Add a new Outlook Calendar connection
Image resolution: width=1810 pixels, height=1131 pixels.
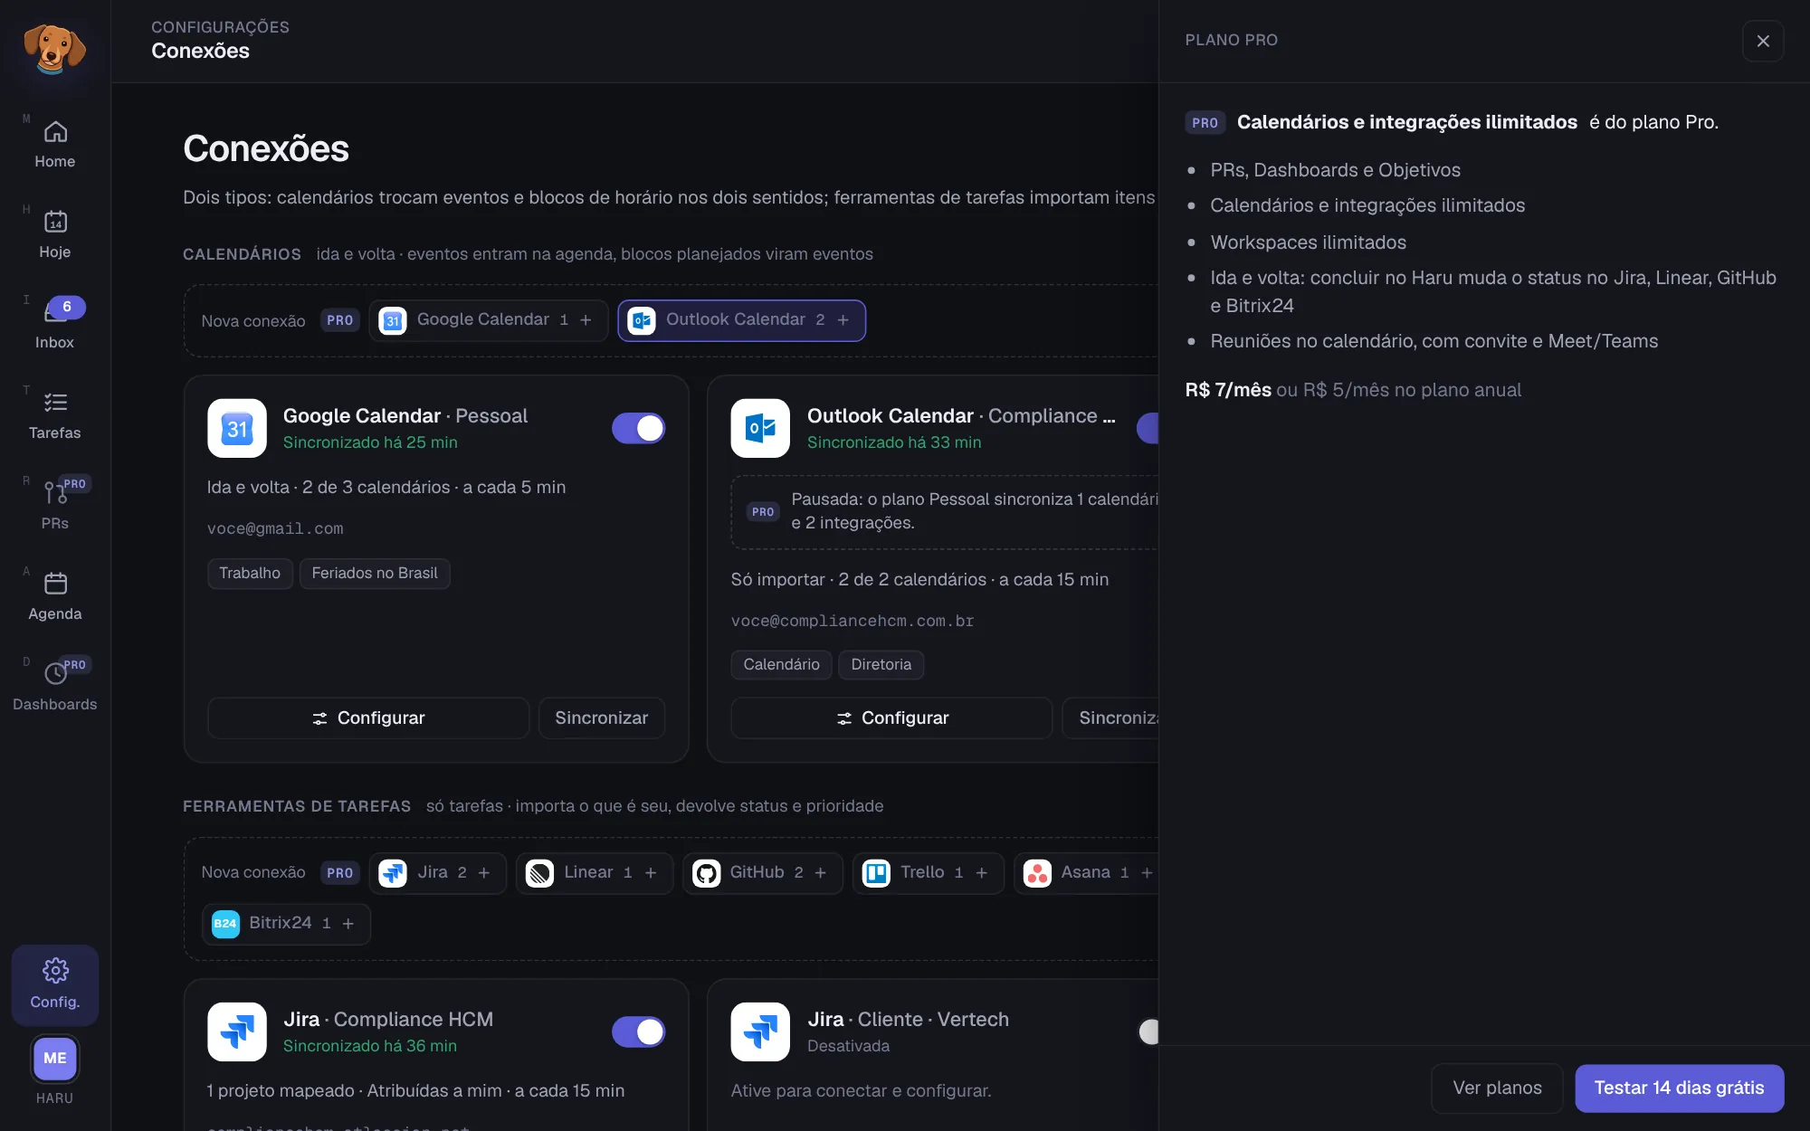[x=741, y=320]
